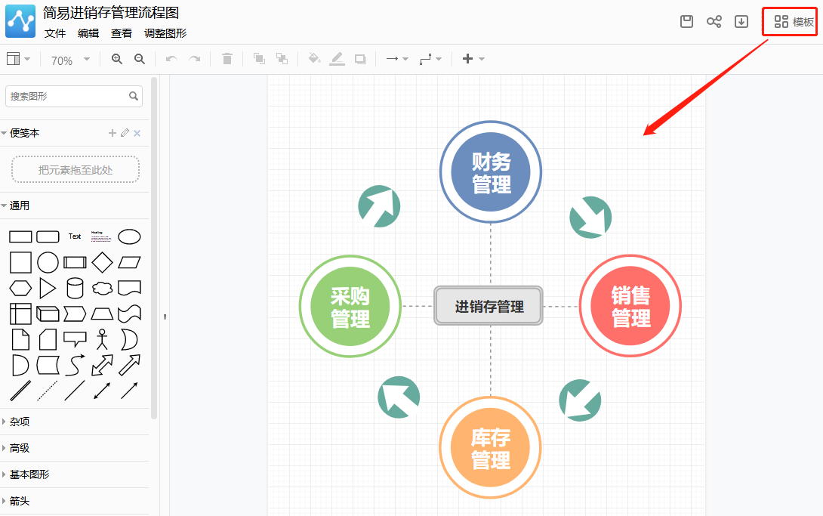823x516 pixels.
Task: Select the cube shape in palette
Action: click(x=48, y=314)
